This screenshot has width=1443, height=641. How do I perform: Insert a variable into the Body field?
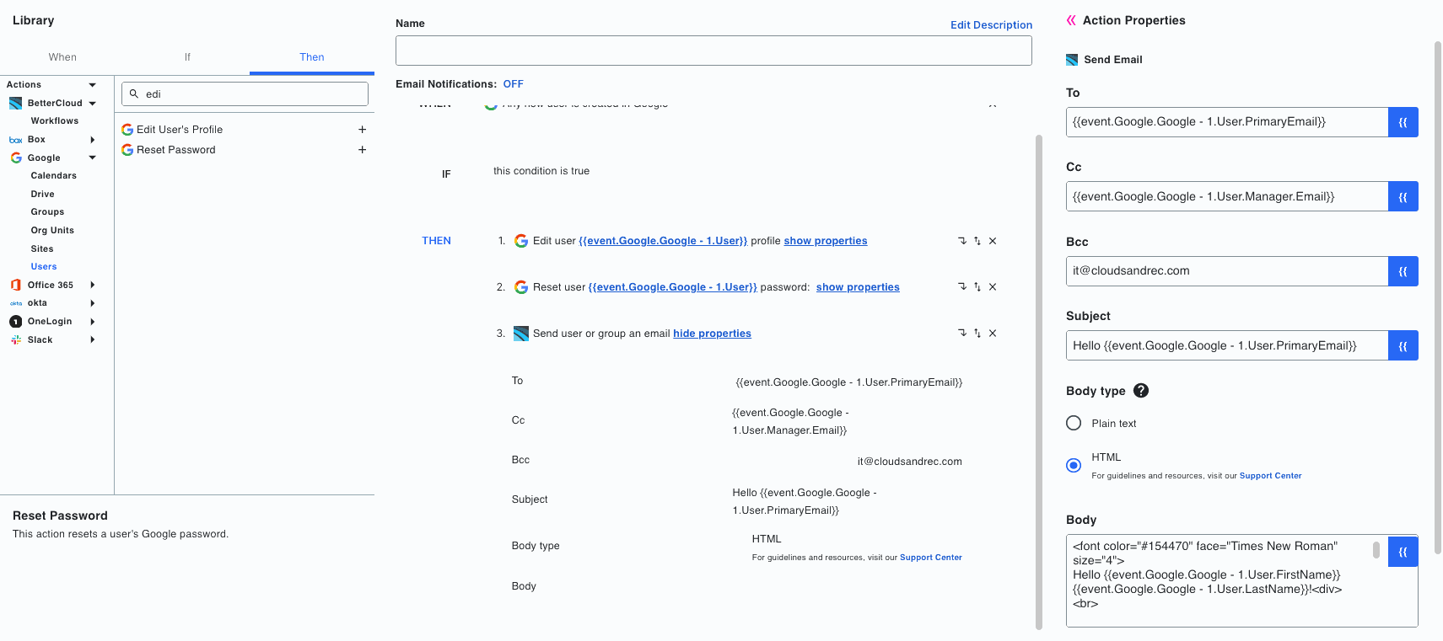(1403, 552)
